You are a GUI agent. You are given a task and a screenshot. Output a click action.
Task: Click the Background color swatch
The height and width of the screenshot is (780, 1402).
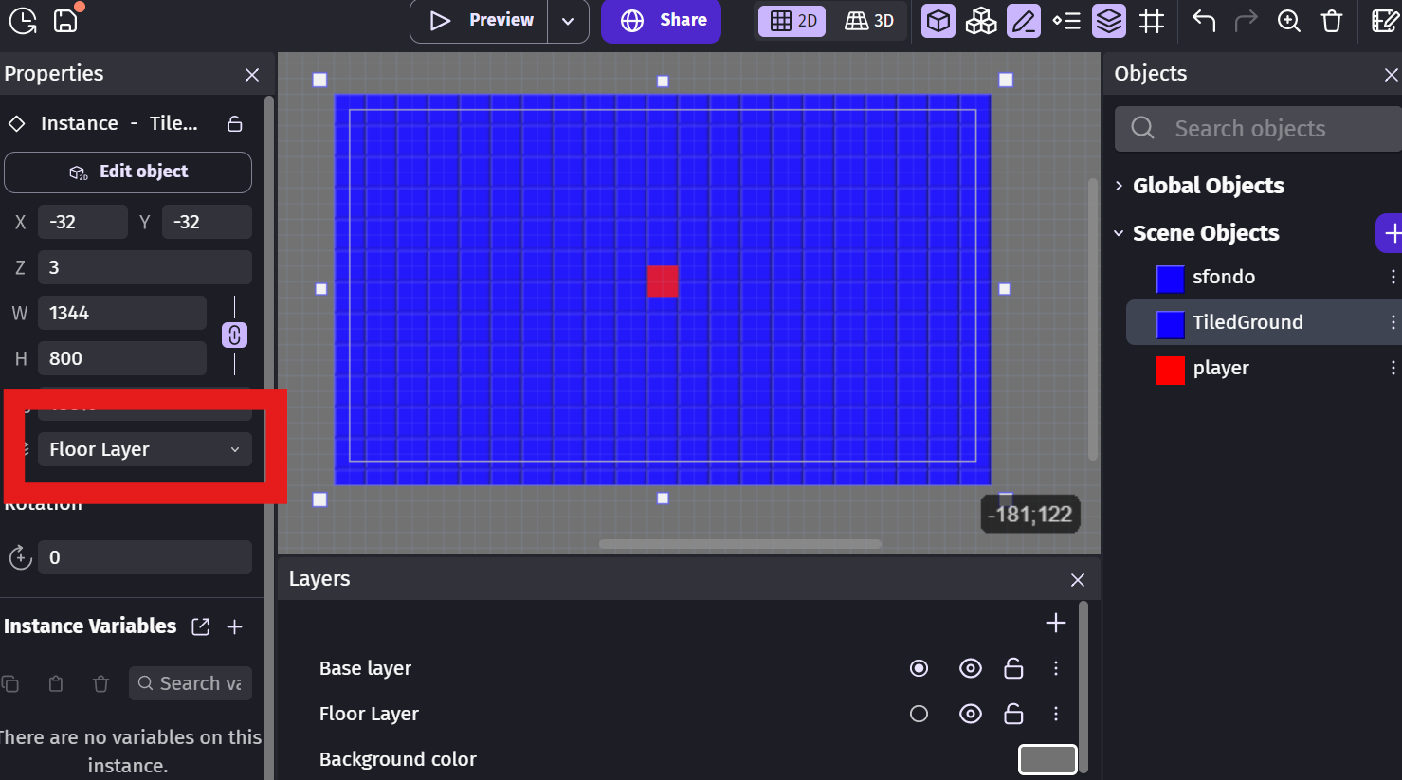click(1047, 759)
